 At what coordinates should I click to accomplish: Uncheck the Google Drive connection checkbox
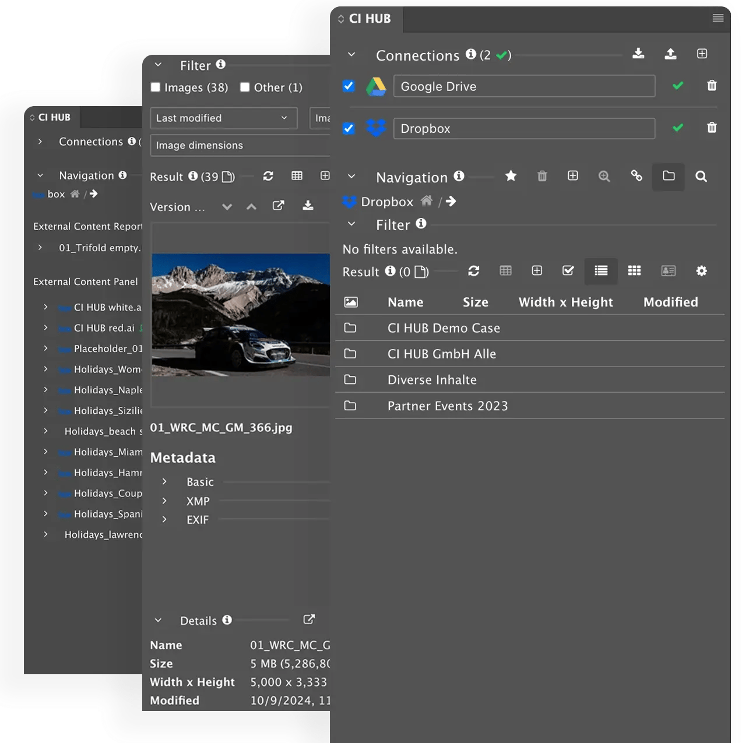tap(349, 86)
